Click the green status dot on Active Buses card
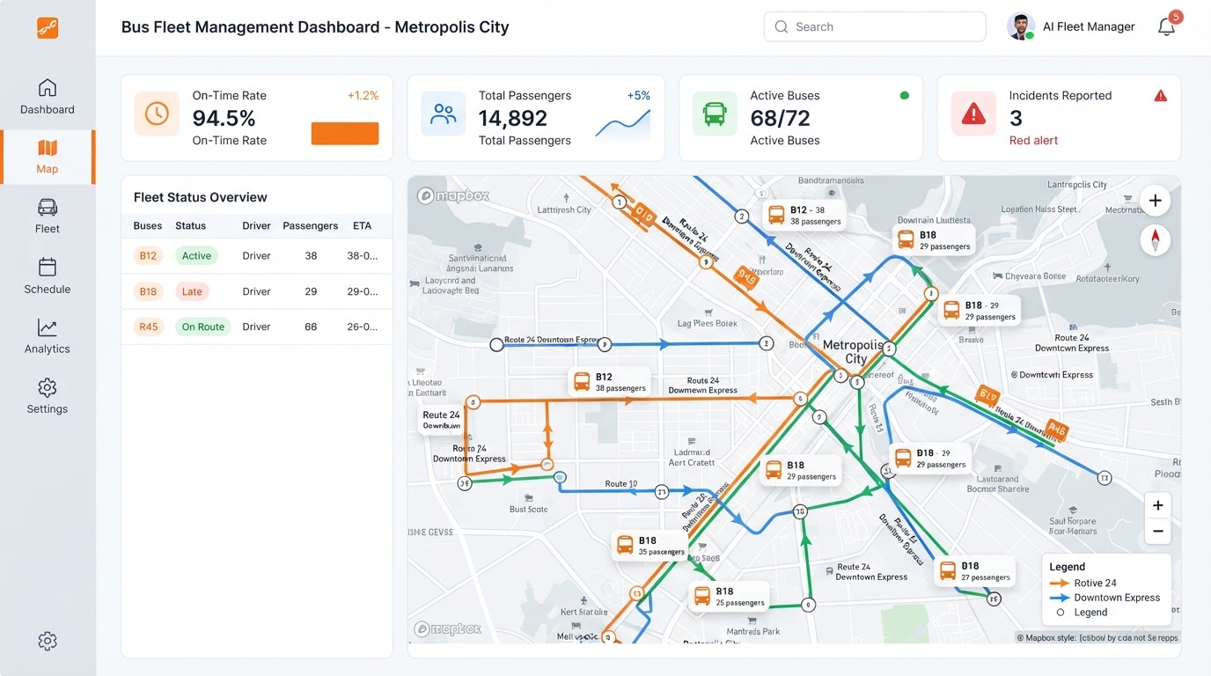Image resolution: width=1211 pixels, height=676 pixels. pos(904,95)
